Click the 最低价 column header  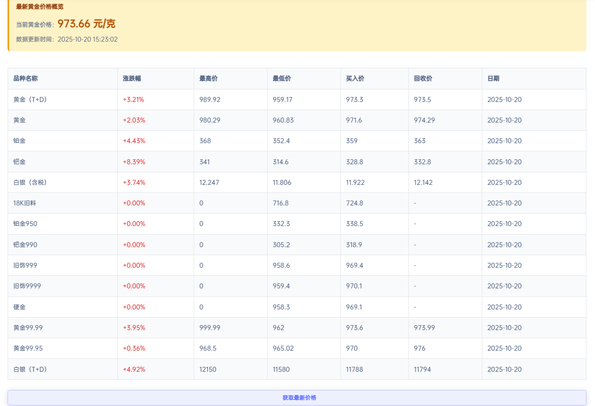pyautogui.click(x=281, y=78)
